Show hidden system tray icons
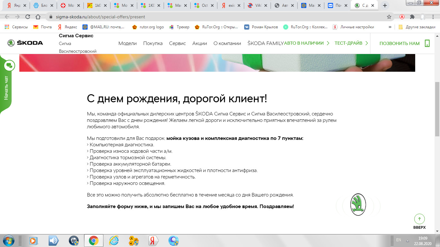This screenshot has width=440, height=247. click(x=408, y=241)
